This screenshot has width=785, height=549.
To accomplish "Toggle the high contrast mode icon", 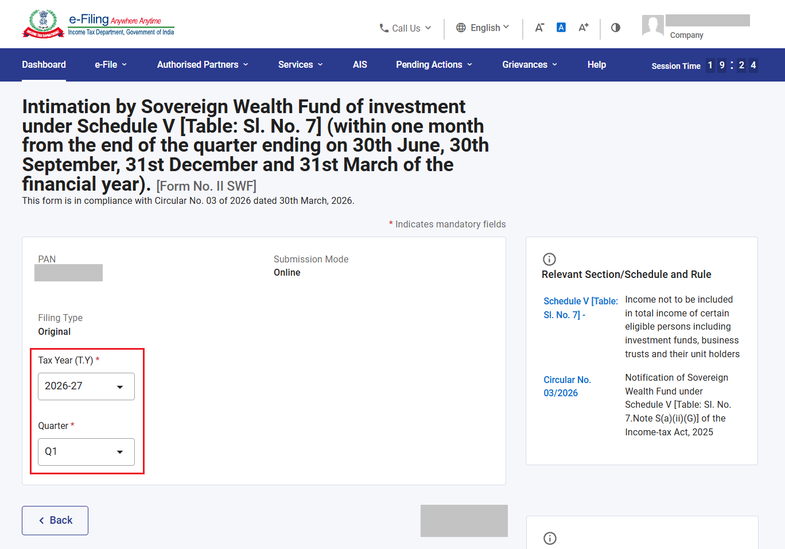I will click(x=616, y=28).
